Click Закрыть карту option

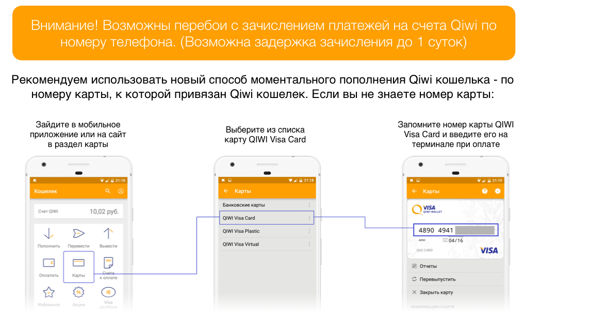point(435,292)
